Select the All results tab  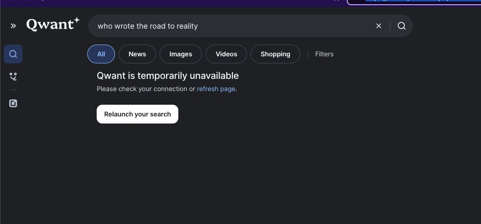[101, 54]
